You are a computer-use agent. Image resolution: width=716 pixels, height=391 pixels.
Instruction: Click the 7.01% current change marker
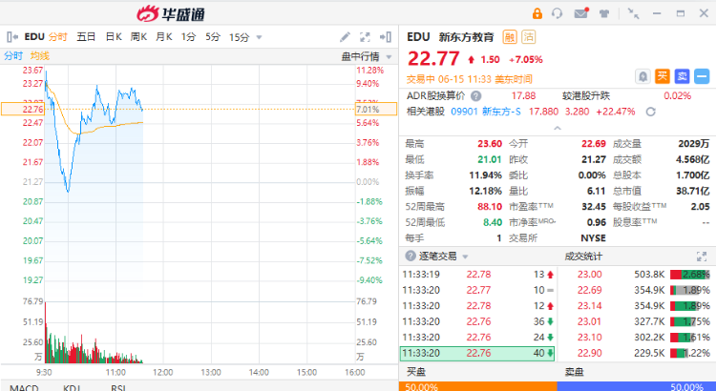(376, 110)
